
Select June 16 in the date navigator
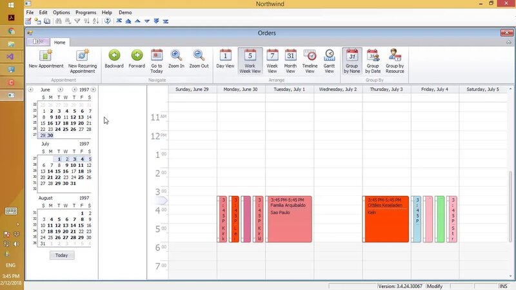pyautogui.click(x=50, y=123)
